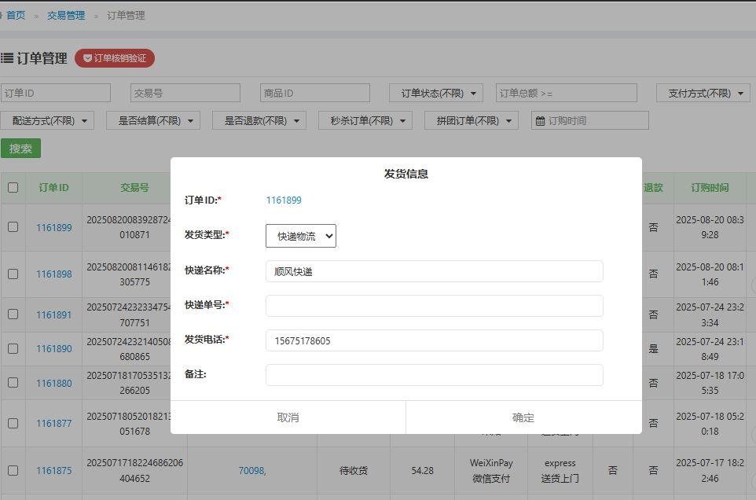Open the 是否退款(不限) dropdown
Screen dimensions: 756x500
click(259, 120)
